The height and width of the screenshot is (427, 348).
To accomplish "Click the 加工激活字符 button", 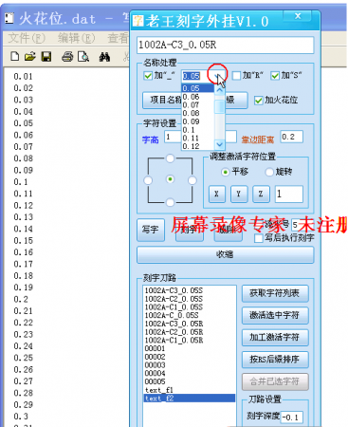I will [275, 338].
